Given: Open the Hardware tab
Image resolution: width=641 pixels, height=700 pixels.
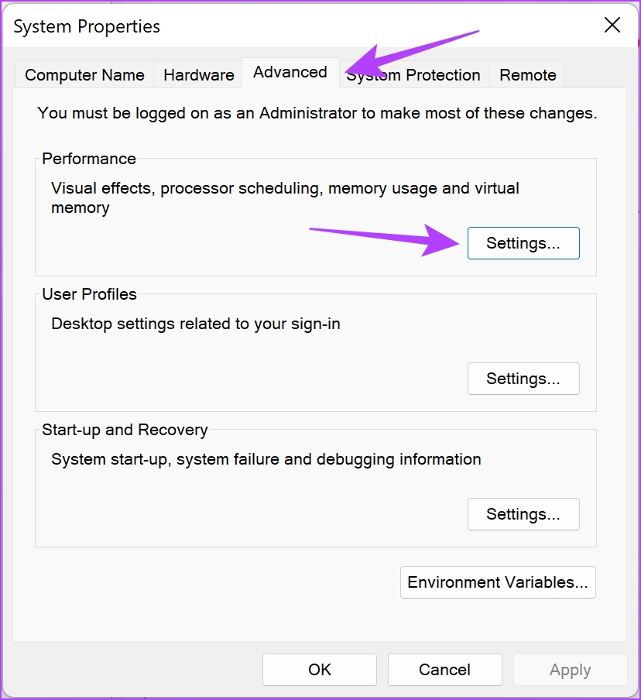Looking at the screenshot, I should click(x=199, y=74).
